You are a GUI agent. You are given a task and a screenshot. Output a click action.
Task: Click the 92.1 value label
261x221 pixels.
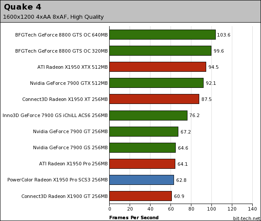pos(211,83)
